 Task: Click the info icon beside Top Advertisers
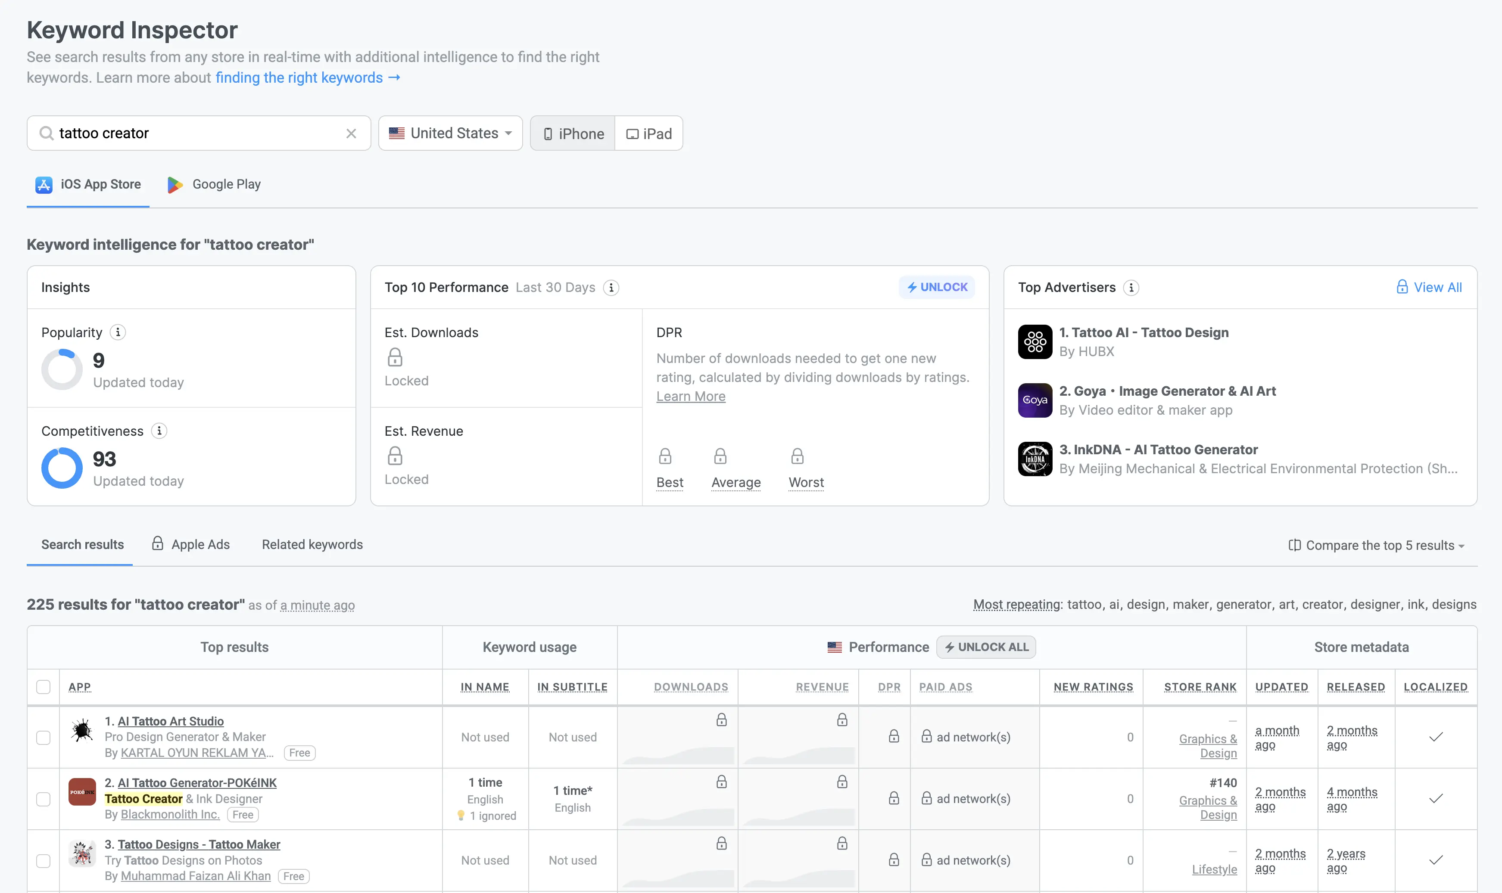coord(1131,288)
